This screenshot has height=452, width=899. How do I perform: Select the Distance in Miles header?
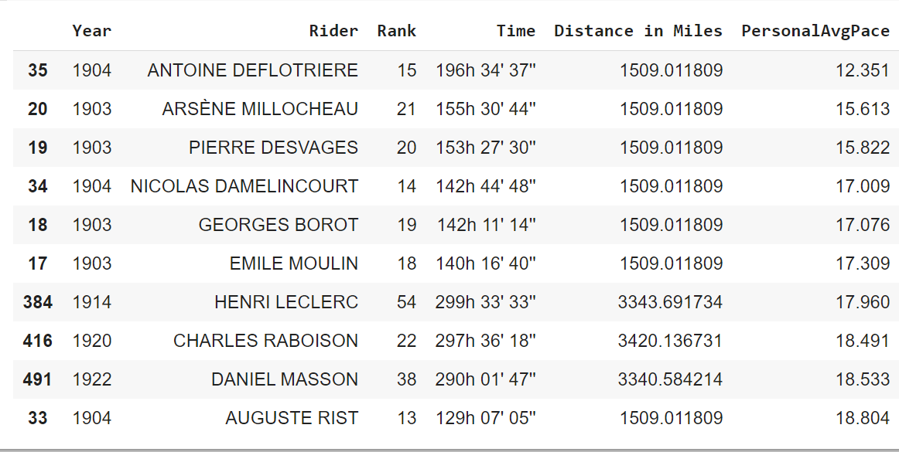pos(638,32)
